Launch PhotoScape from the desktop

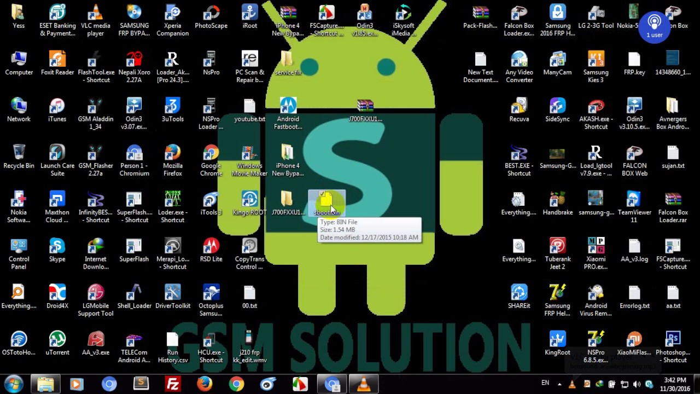(x=211, y=16)
